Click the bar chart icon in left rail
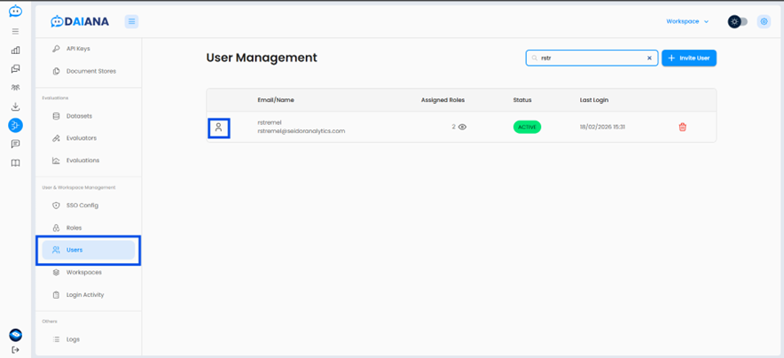 [15, 51]
